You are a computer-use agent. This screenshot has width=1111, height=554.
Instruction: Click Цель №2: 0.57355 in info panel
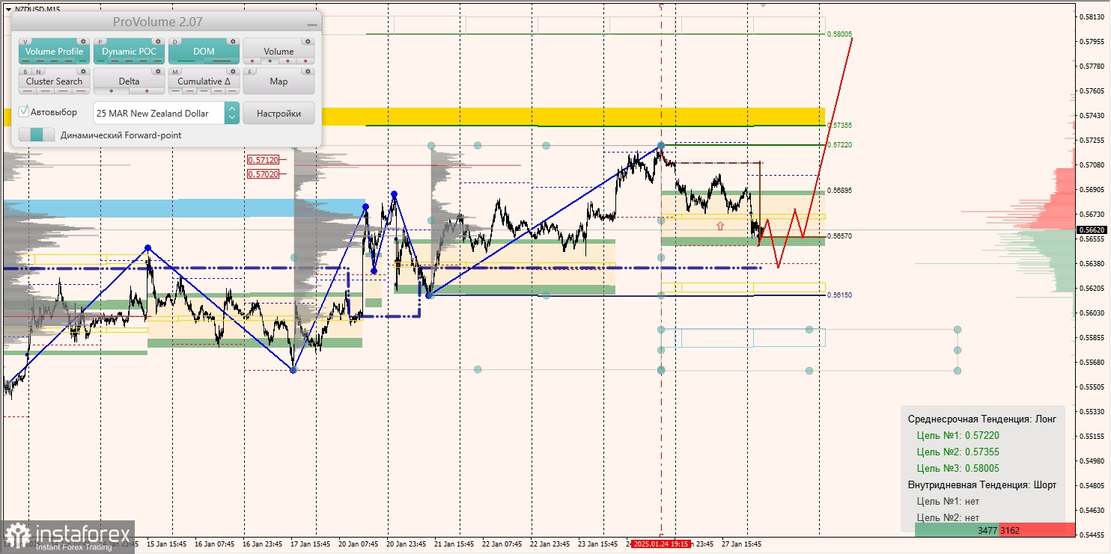(958, 452)
